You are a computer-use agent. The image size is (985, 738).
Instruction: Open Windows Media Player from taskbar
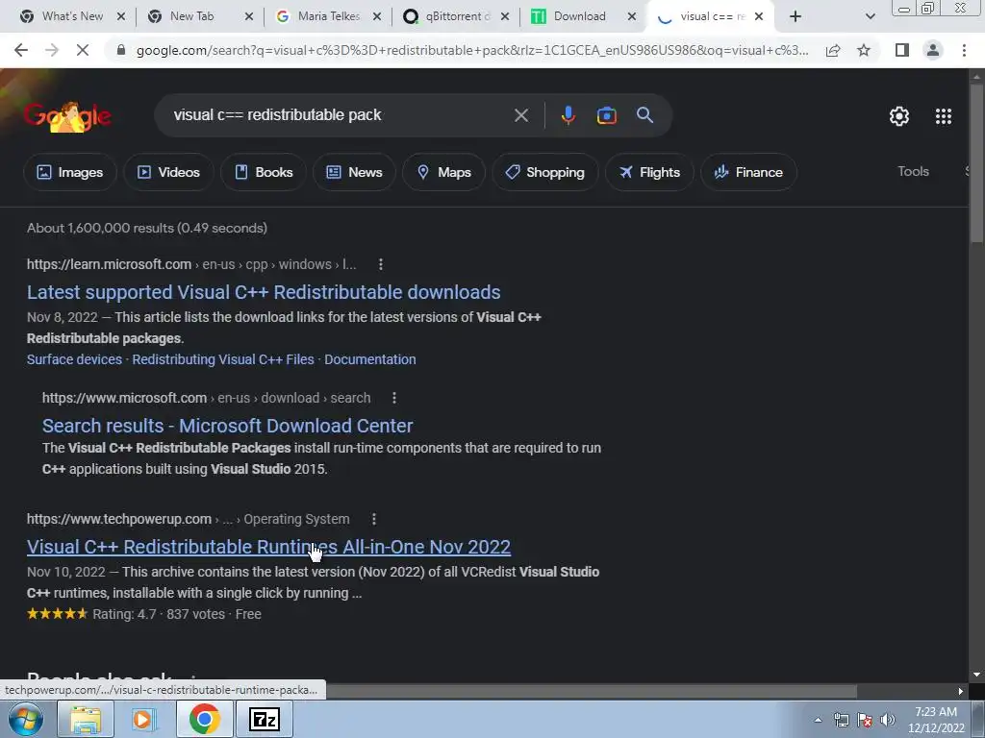tap(144, 719)
